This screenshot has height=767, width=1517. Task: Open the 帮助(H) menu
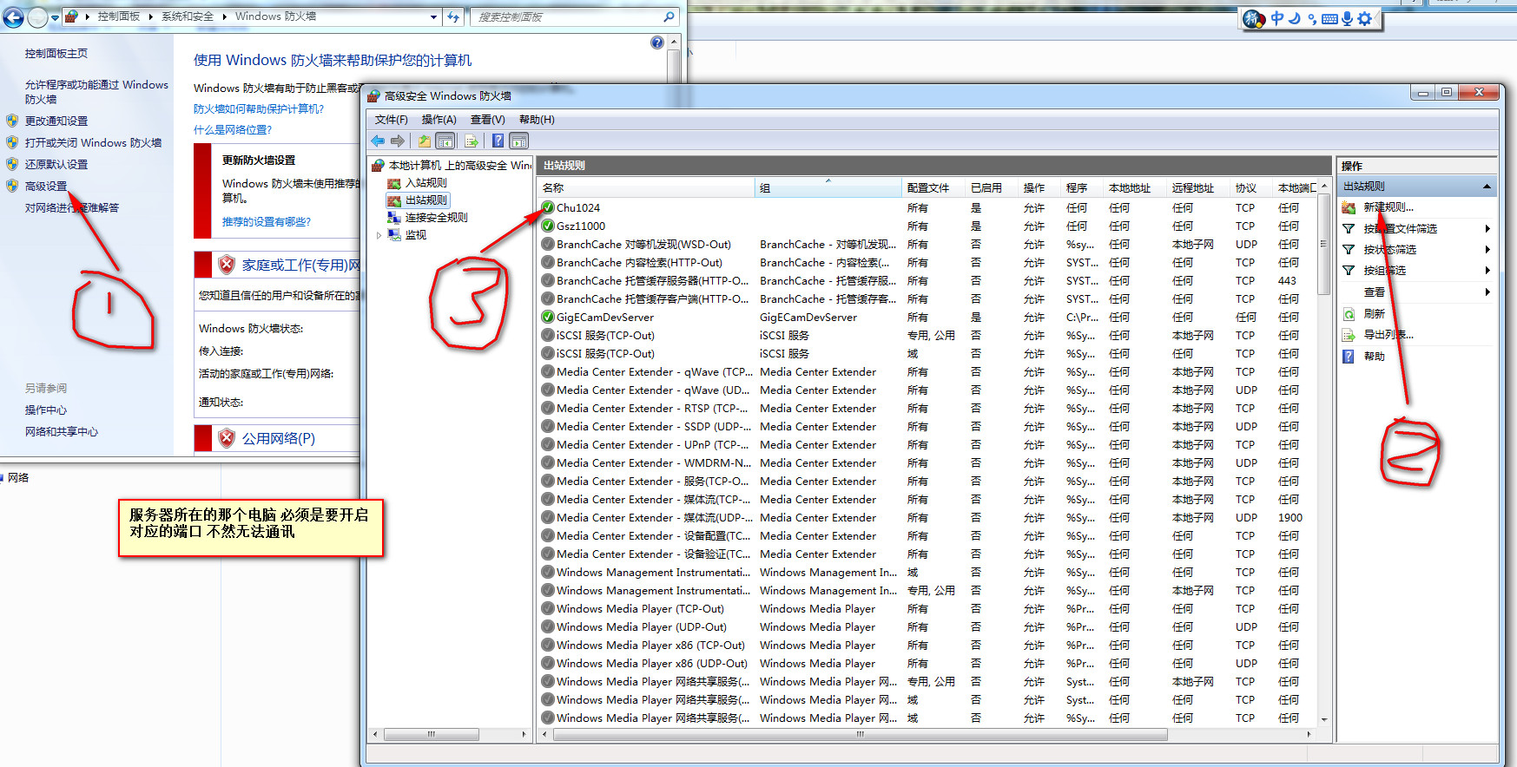(x=537, y=120)
